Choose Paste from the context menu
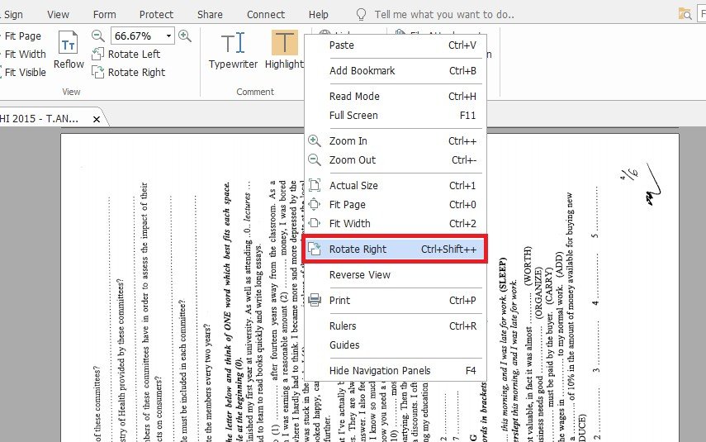706x442 pixels. tap(396, 45)
